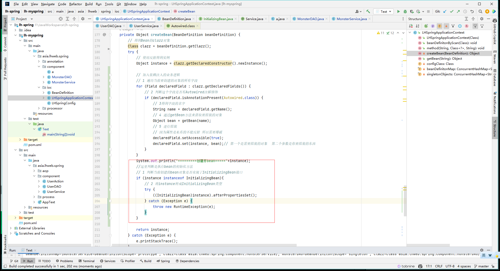Hide the Structure tool window
Viewport: 500px width, 271px height.
[x=489, y=19]
